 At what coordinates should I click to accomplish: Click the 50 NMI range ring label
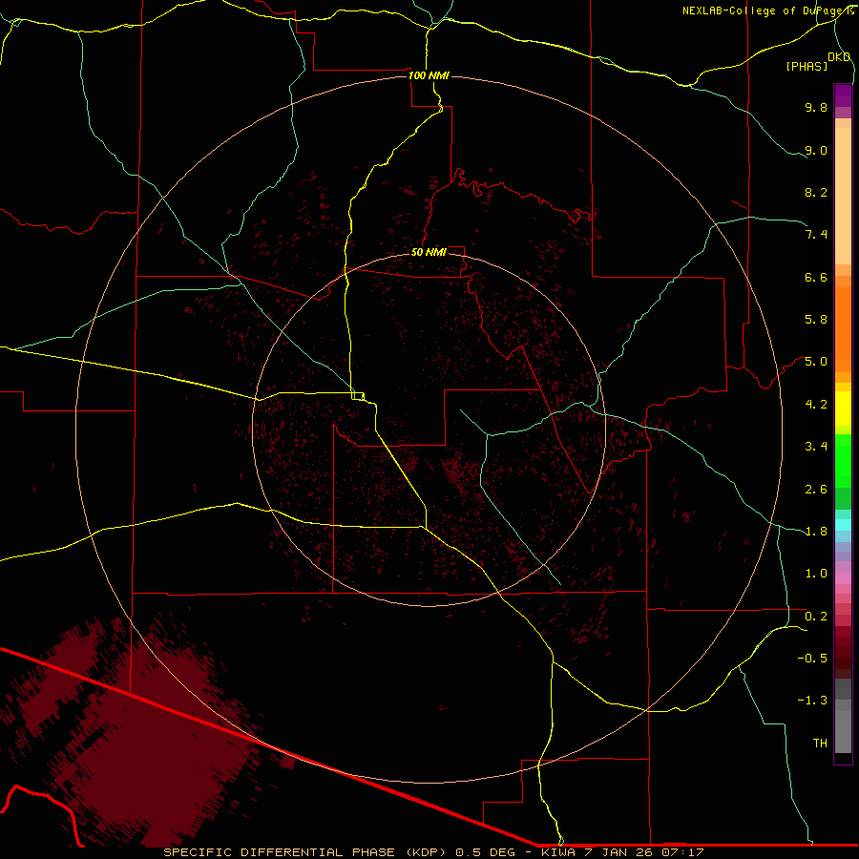pyautogui.click(x=429, y=252)
